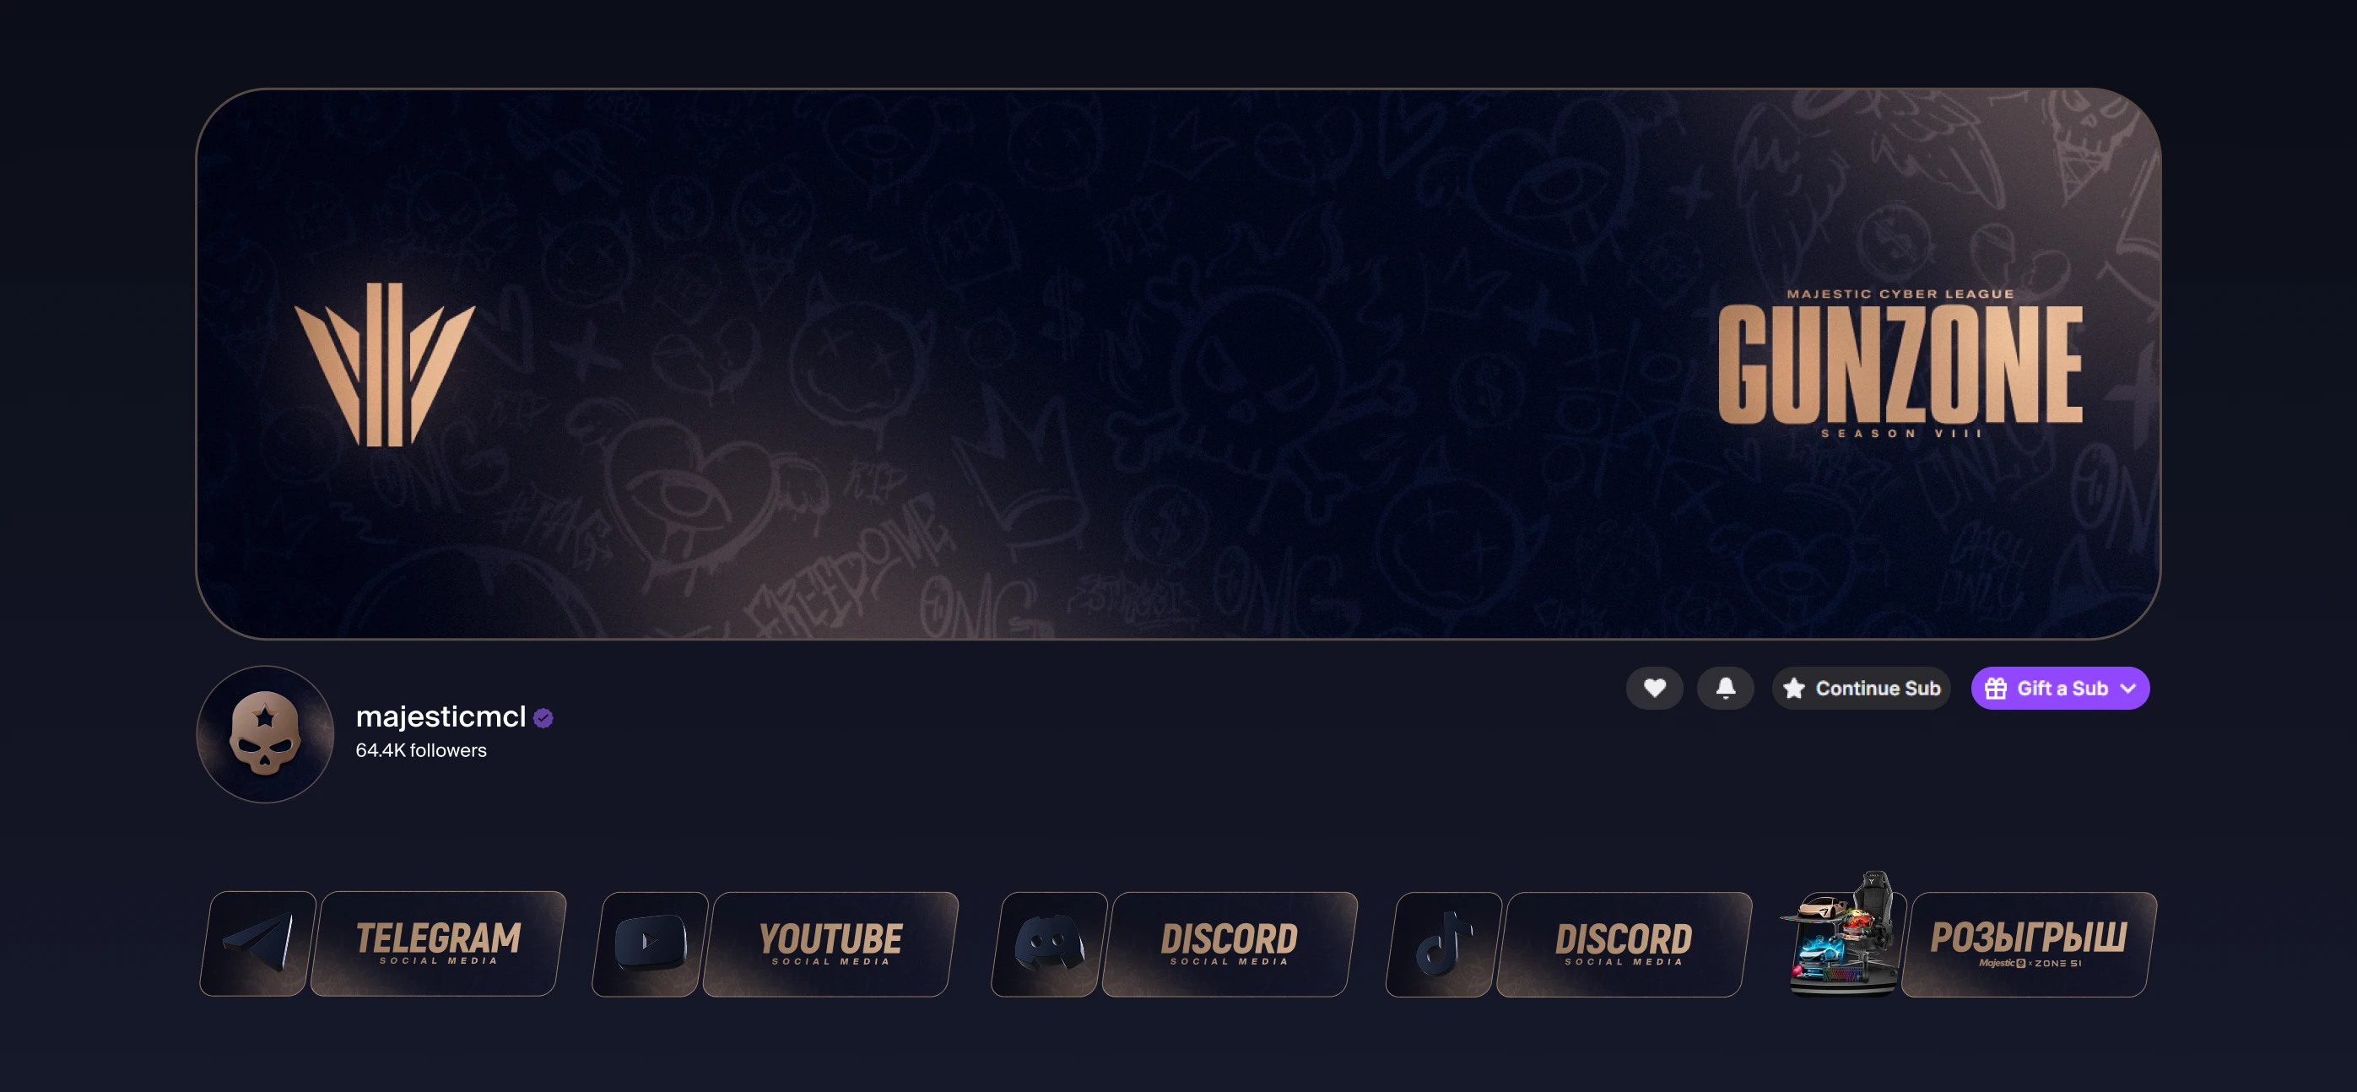This screenshot has height=1092, width=2357.
Task: Open the TELEGRAM social media panel
Action: 438,943
